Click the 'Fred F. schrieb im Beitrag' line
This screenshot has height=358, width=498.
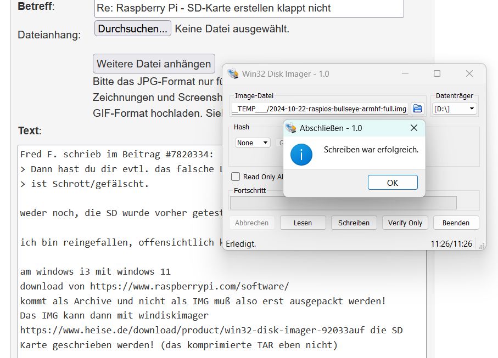point(116,155)
